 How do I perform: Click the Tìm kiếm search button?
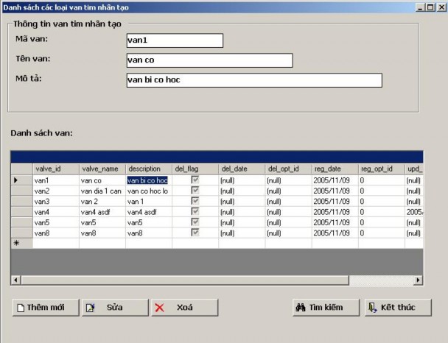[x=326, y=308]
